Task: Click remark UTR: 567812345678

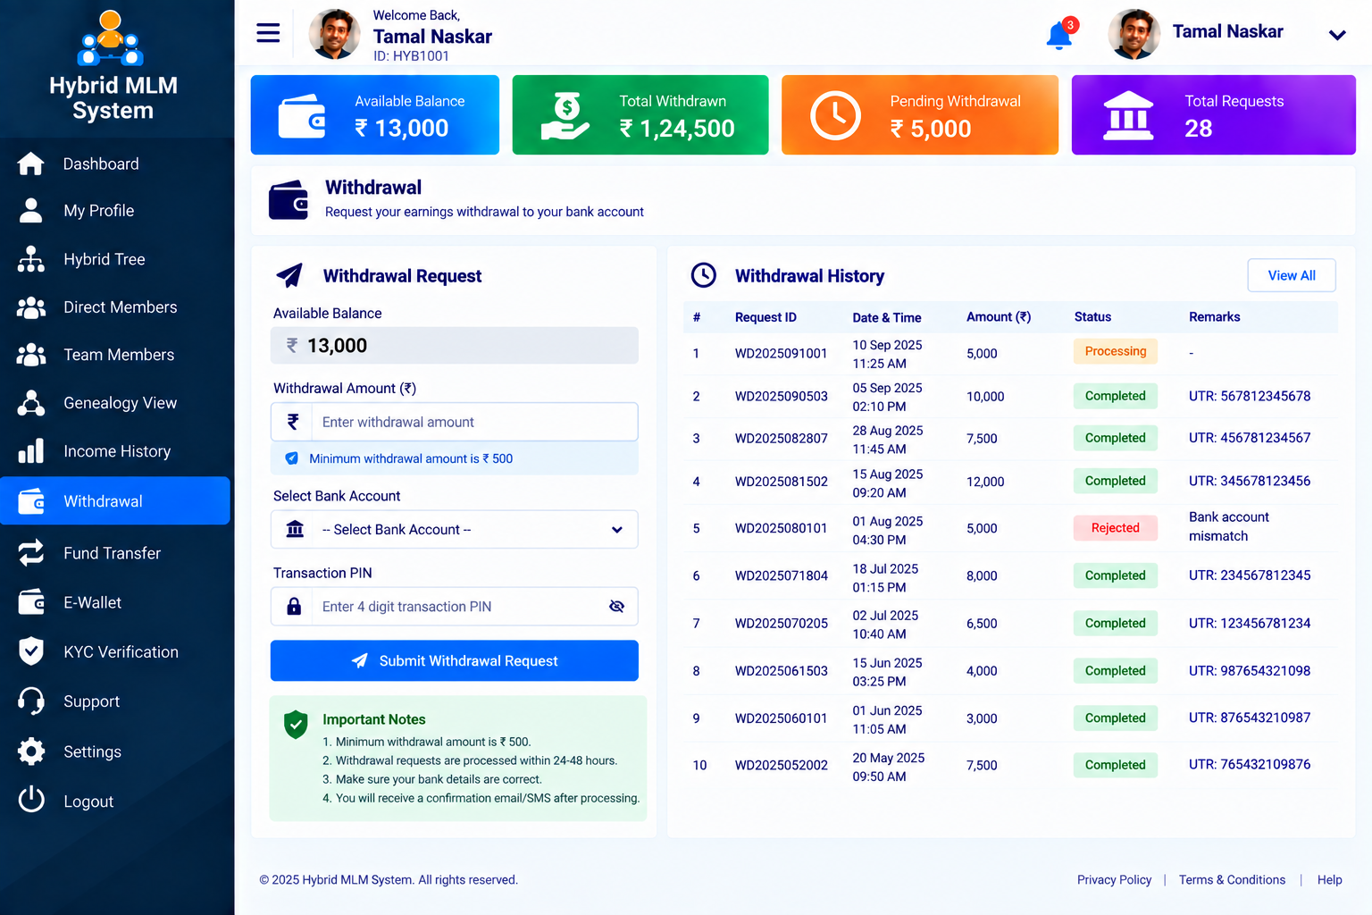Action: click(x=1250, y=396)
